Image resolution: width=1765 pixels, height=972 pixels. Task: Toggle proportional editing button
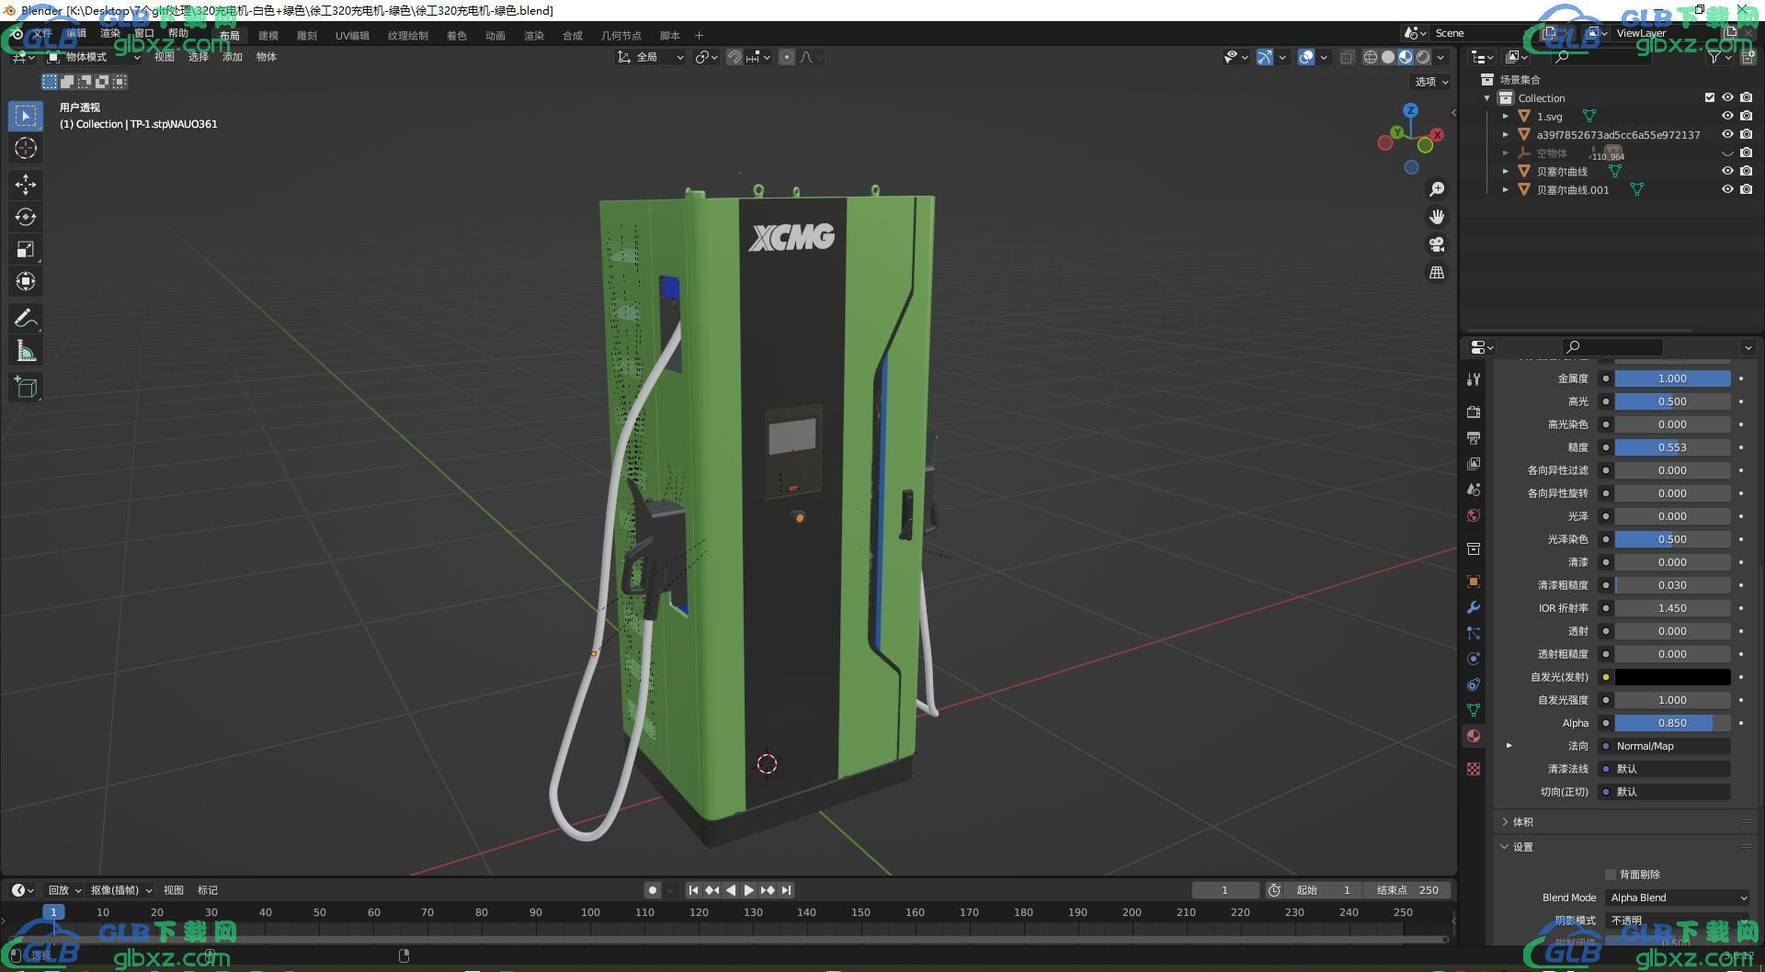(787, 57)
